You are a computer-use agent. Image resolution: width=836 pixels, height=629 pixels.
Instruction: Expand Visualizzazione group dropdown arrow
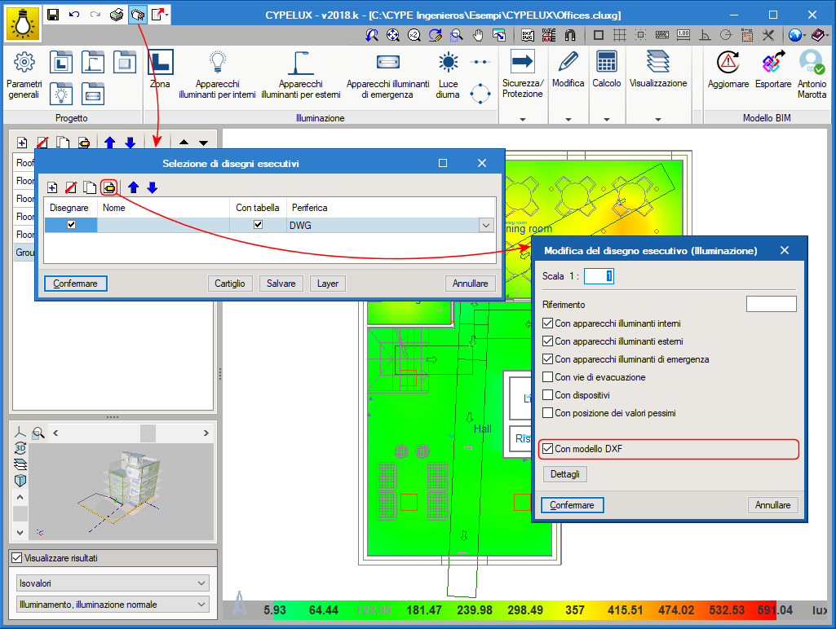[658, 119]
